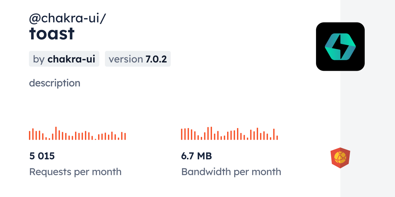Image resolution: width=395 pixels, height=197 pixels.
Task: Open the toast package title
Action: point(52,34)
